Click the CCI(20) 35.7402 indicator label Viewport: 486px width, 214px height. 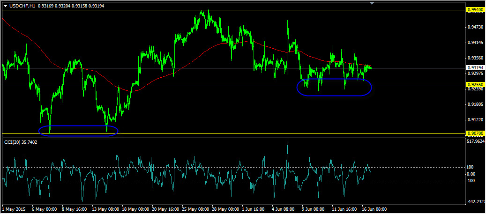click(21, 142)
